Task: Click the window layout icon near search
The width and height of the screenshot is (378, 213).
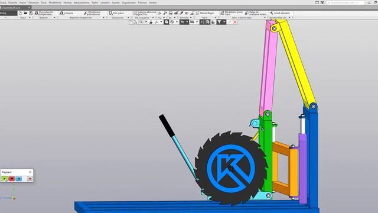Action: pos(317,2)
